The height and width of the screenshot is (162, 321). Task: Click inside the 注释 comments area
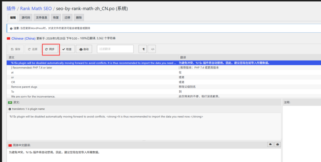pyautogui.click(x=302, y=134)
